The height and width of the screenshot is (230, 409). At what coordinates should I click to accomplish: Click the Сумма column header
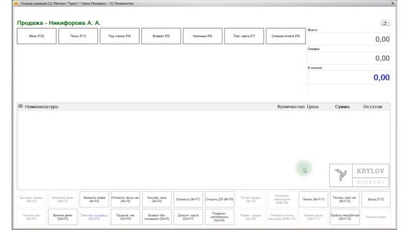pos(343,107)
